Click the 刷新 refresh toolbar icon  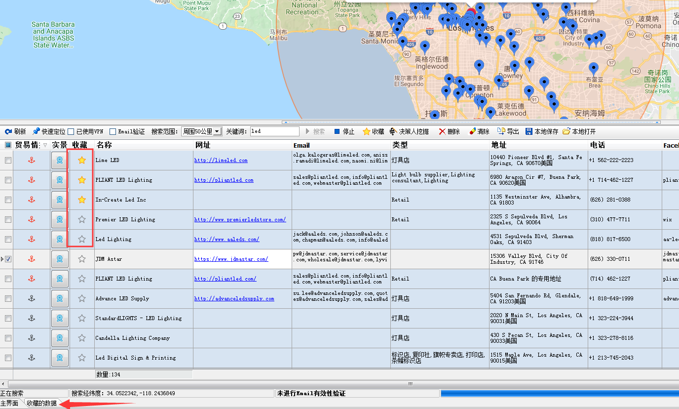pyautogui.click(x=8, y=132)
